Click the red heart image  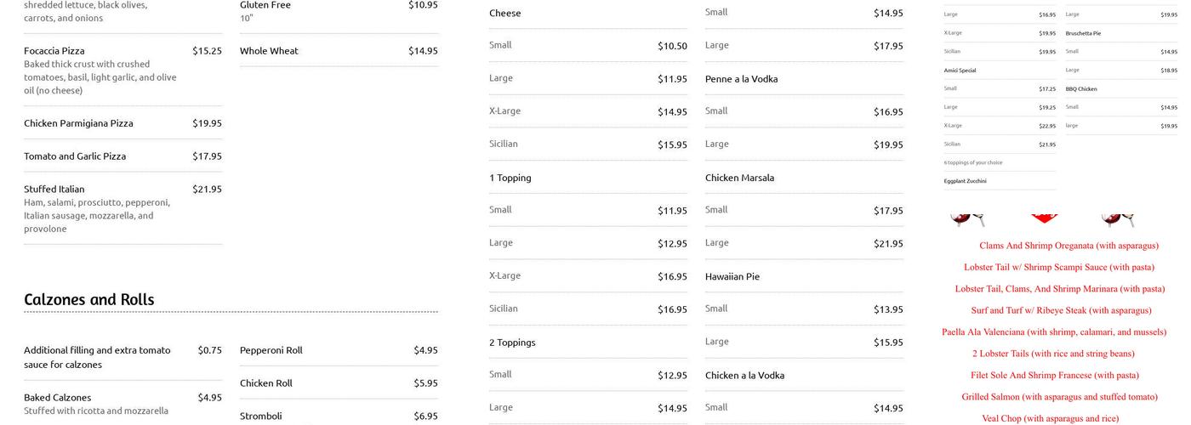coord(1044,218)
